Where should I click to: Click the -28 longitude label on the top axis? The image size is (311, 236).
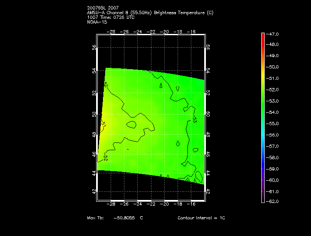point(112,32)
